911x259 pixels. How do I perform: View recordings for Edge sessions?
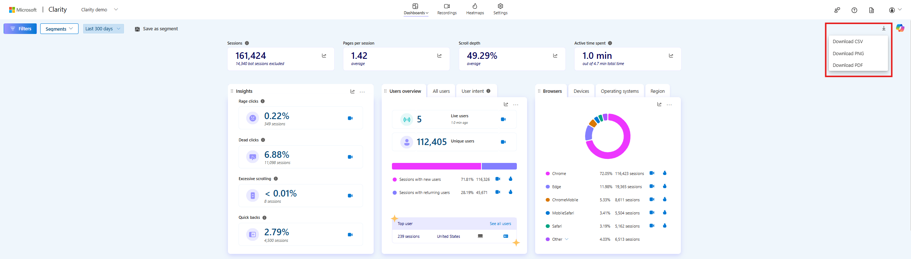pyautogui.click(x=652, y=186)
